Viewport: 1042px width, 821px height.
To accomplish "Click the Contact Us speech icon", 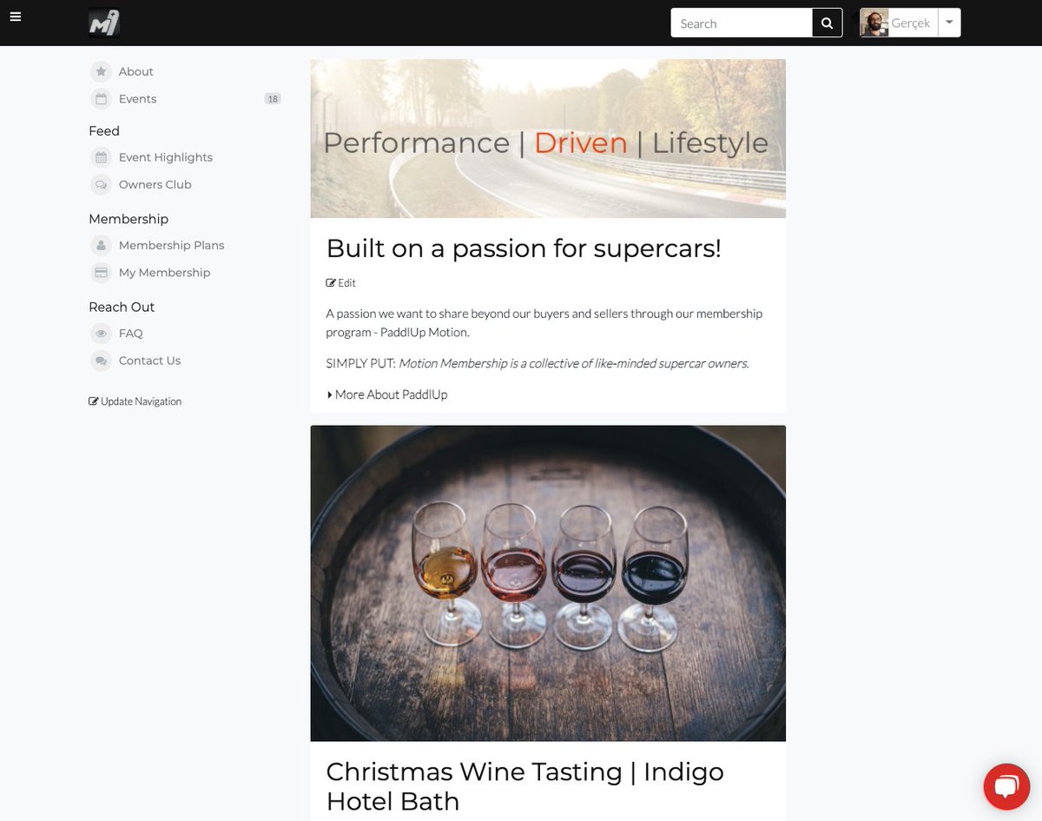I will [x=102, y=361].
